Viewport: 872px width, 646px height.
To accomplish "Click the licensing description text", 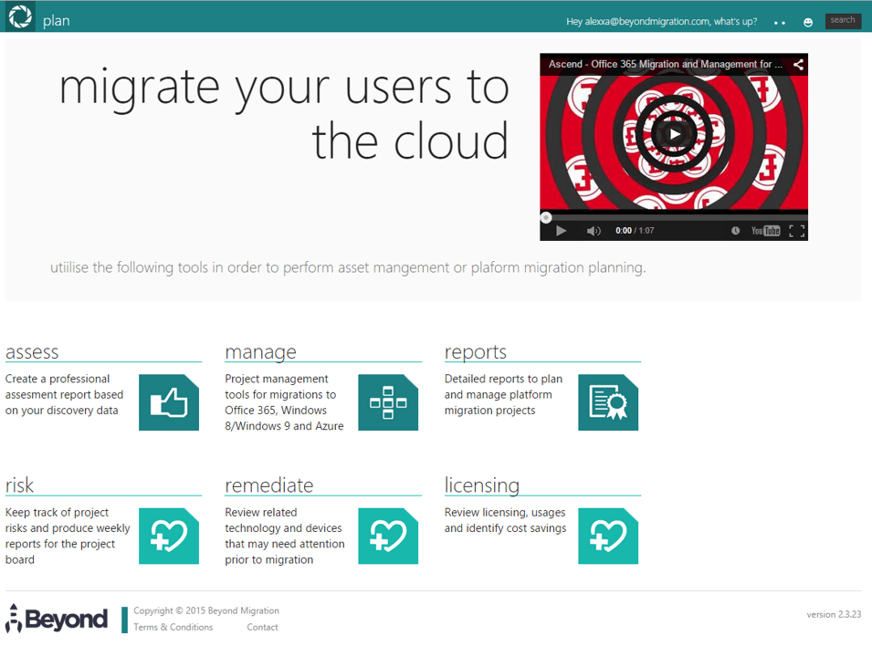I will [505, 520].
